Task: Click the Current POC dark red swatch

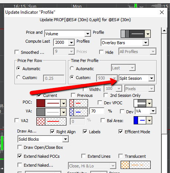Action: tap(41, 103)
